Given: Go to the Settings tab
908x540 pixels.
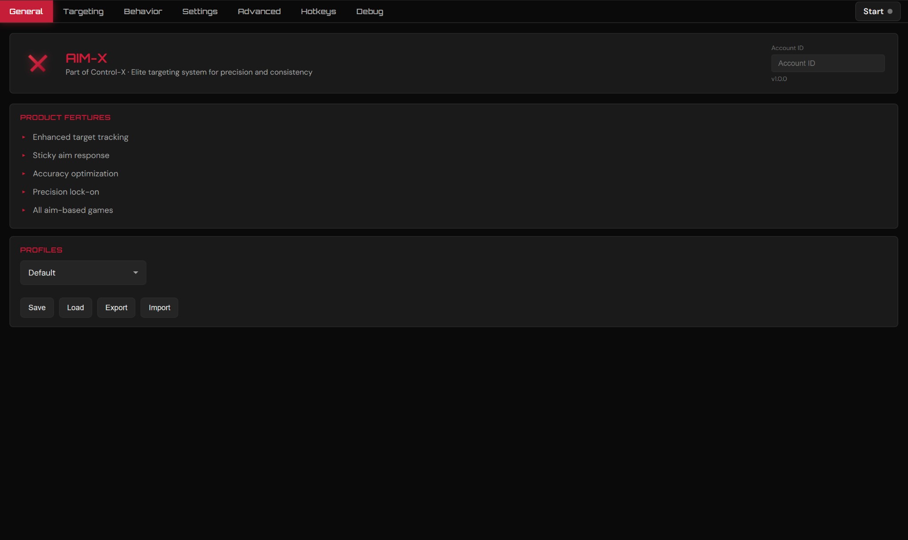Looking at the screenshot, I should coord(200,12).
